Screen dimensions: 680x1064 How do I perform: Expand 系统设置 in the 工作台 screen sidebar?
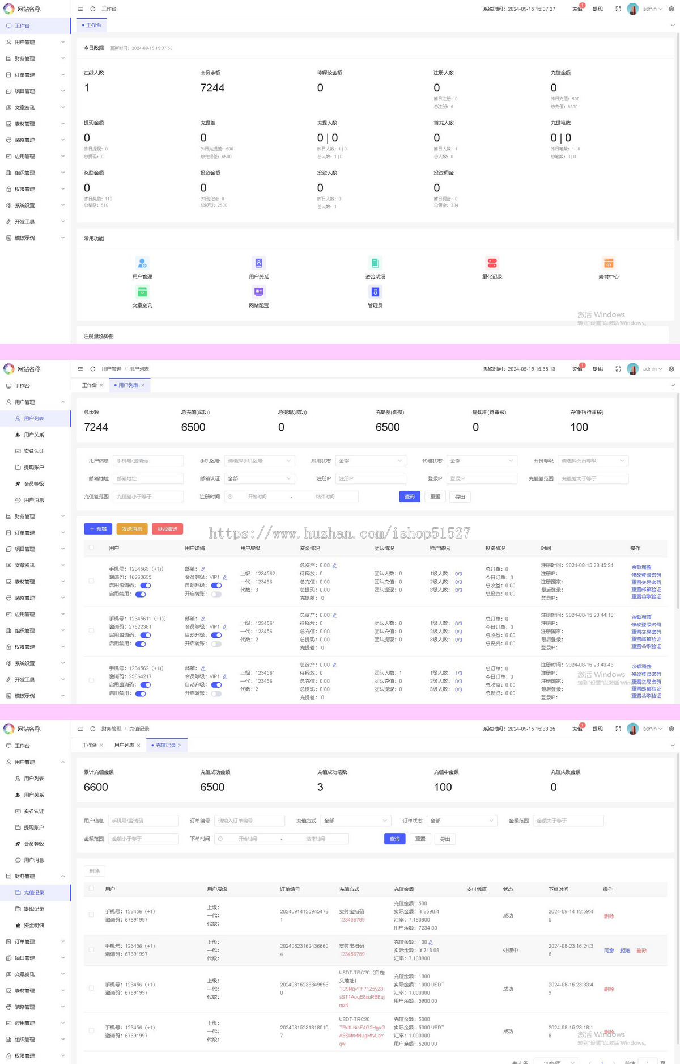35,205
